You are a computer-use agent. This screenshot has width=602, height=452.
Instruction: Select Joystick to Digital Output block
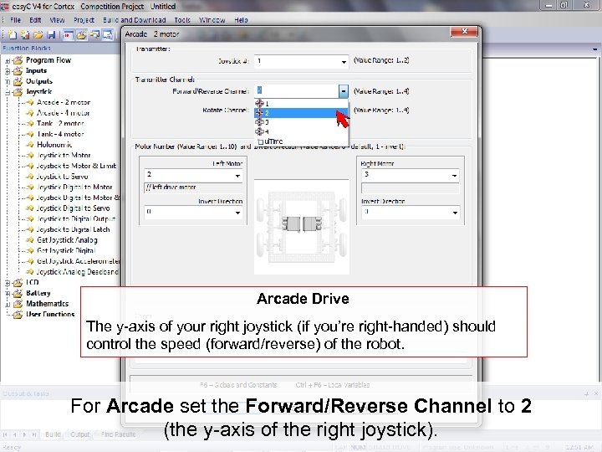point(75,219)
